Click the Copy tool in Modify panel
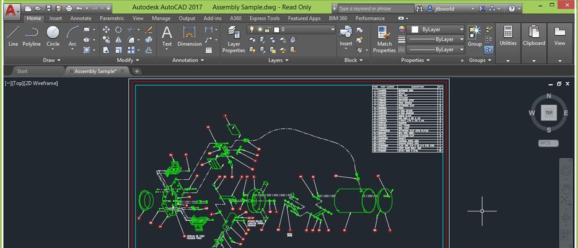578x248 pixels. tap(106, 40)
